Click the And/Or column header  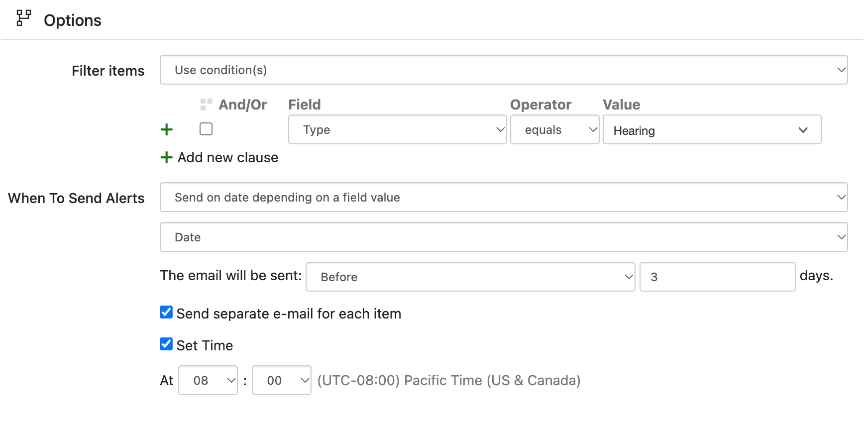tap(243, 105)
